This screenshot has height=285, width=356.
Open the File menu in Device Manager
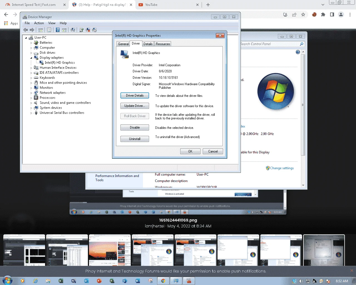[27, 23]
